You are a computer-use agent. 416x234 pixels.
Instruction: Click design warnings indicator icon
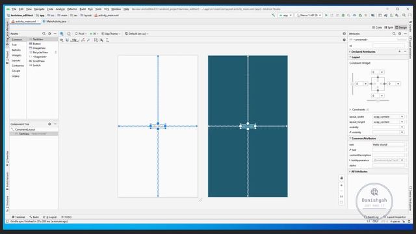click(344, 34)
